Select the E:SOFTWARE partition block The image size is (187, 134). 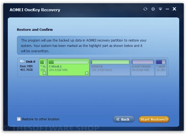pyautogui.click(x=143, y=67)
